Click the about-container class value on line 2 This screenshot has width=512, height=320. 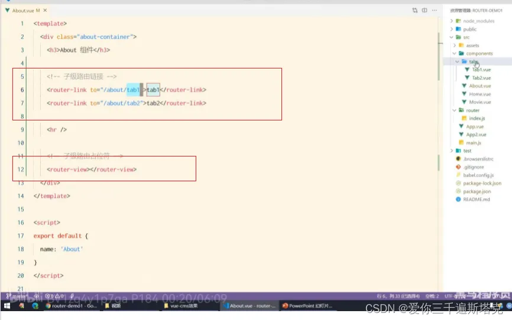pos(105,37)
